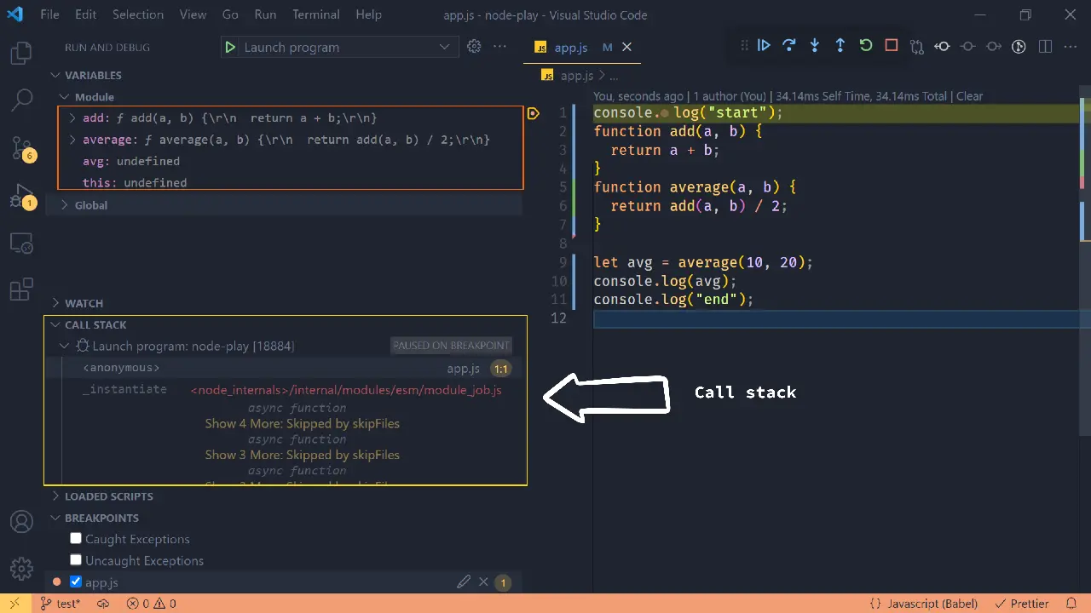Expand the average function variable
The width and height of the screenshot is (1091, 613).
coord(72,140)
